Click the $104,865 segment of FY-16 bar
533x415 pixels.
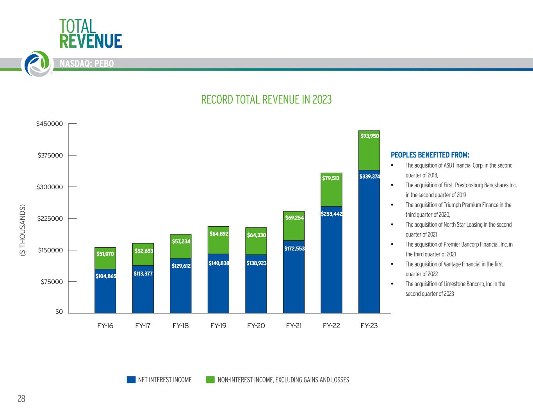coord(105,291)
